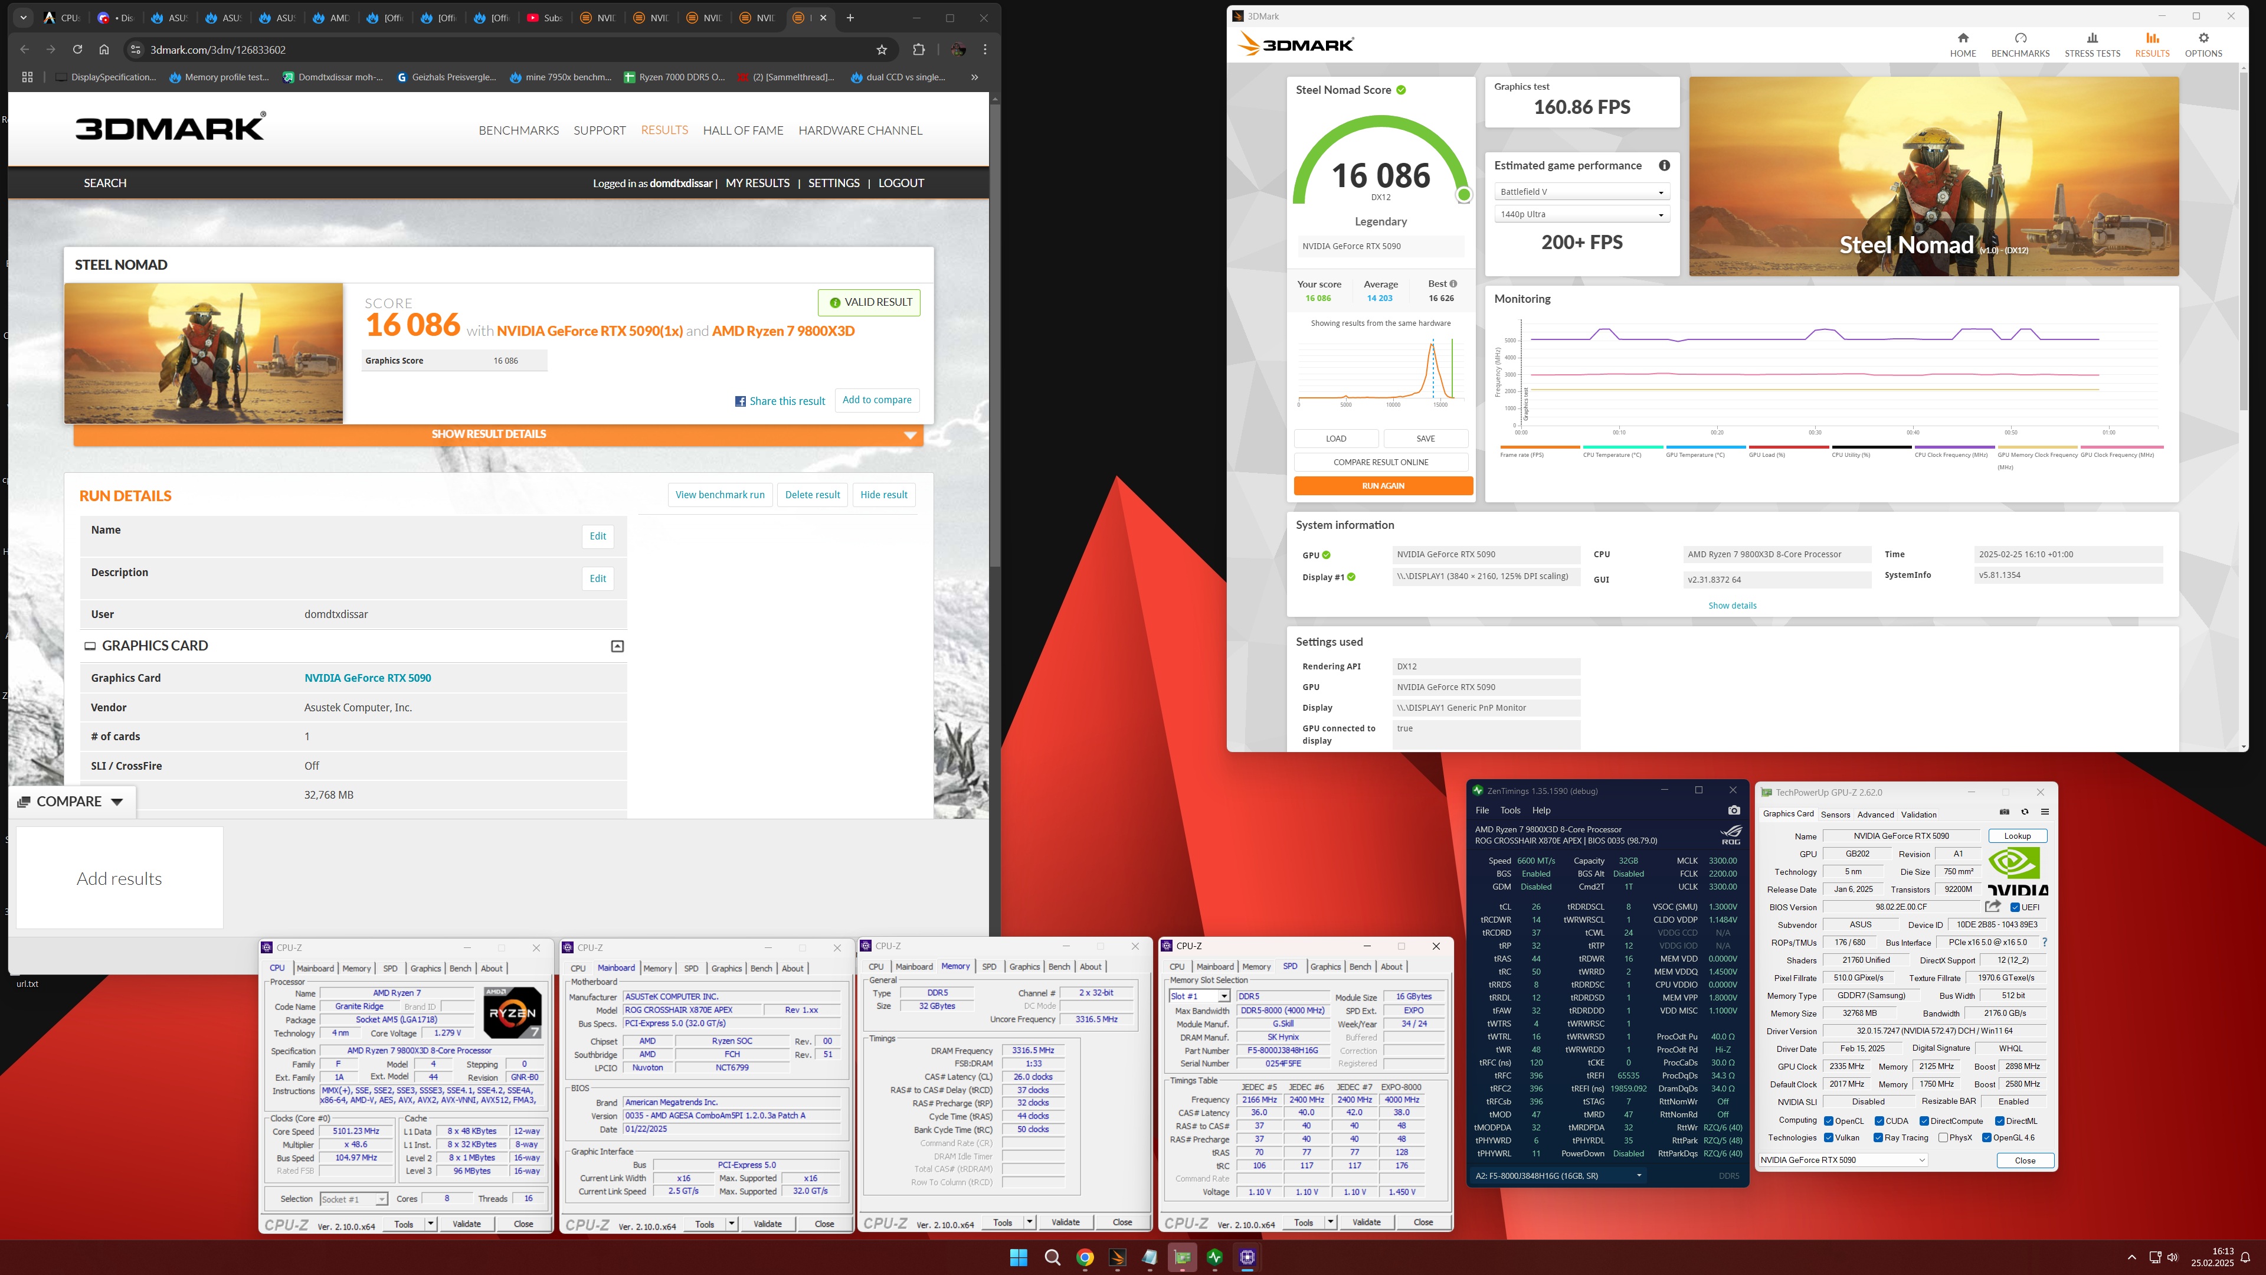Open the YouTube Subs tab
This screenshot has height=1275, width=2266.
(x=545, y=18)
